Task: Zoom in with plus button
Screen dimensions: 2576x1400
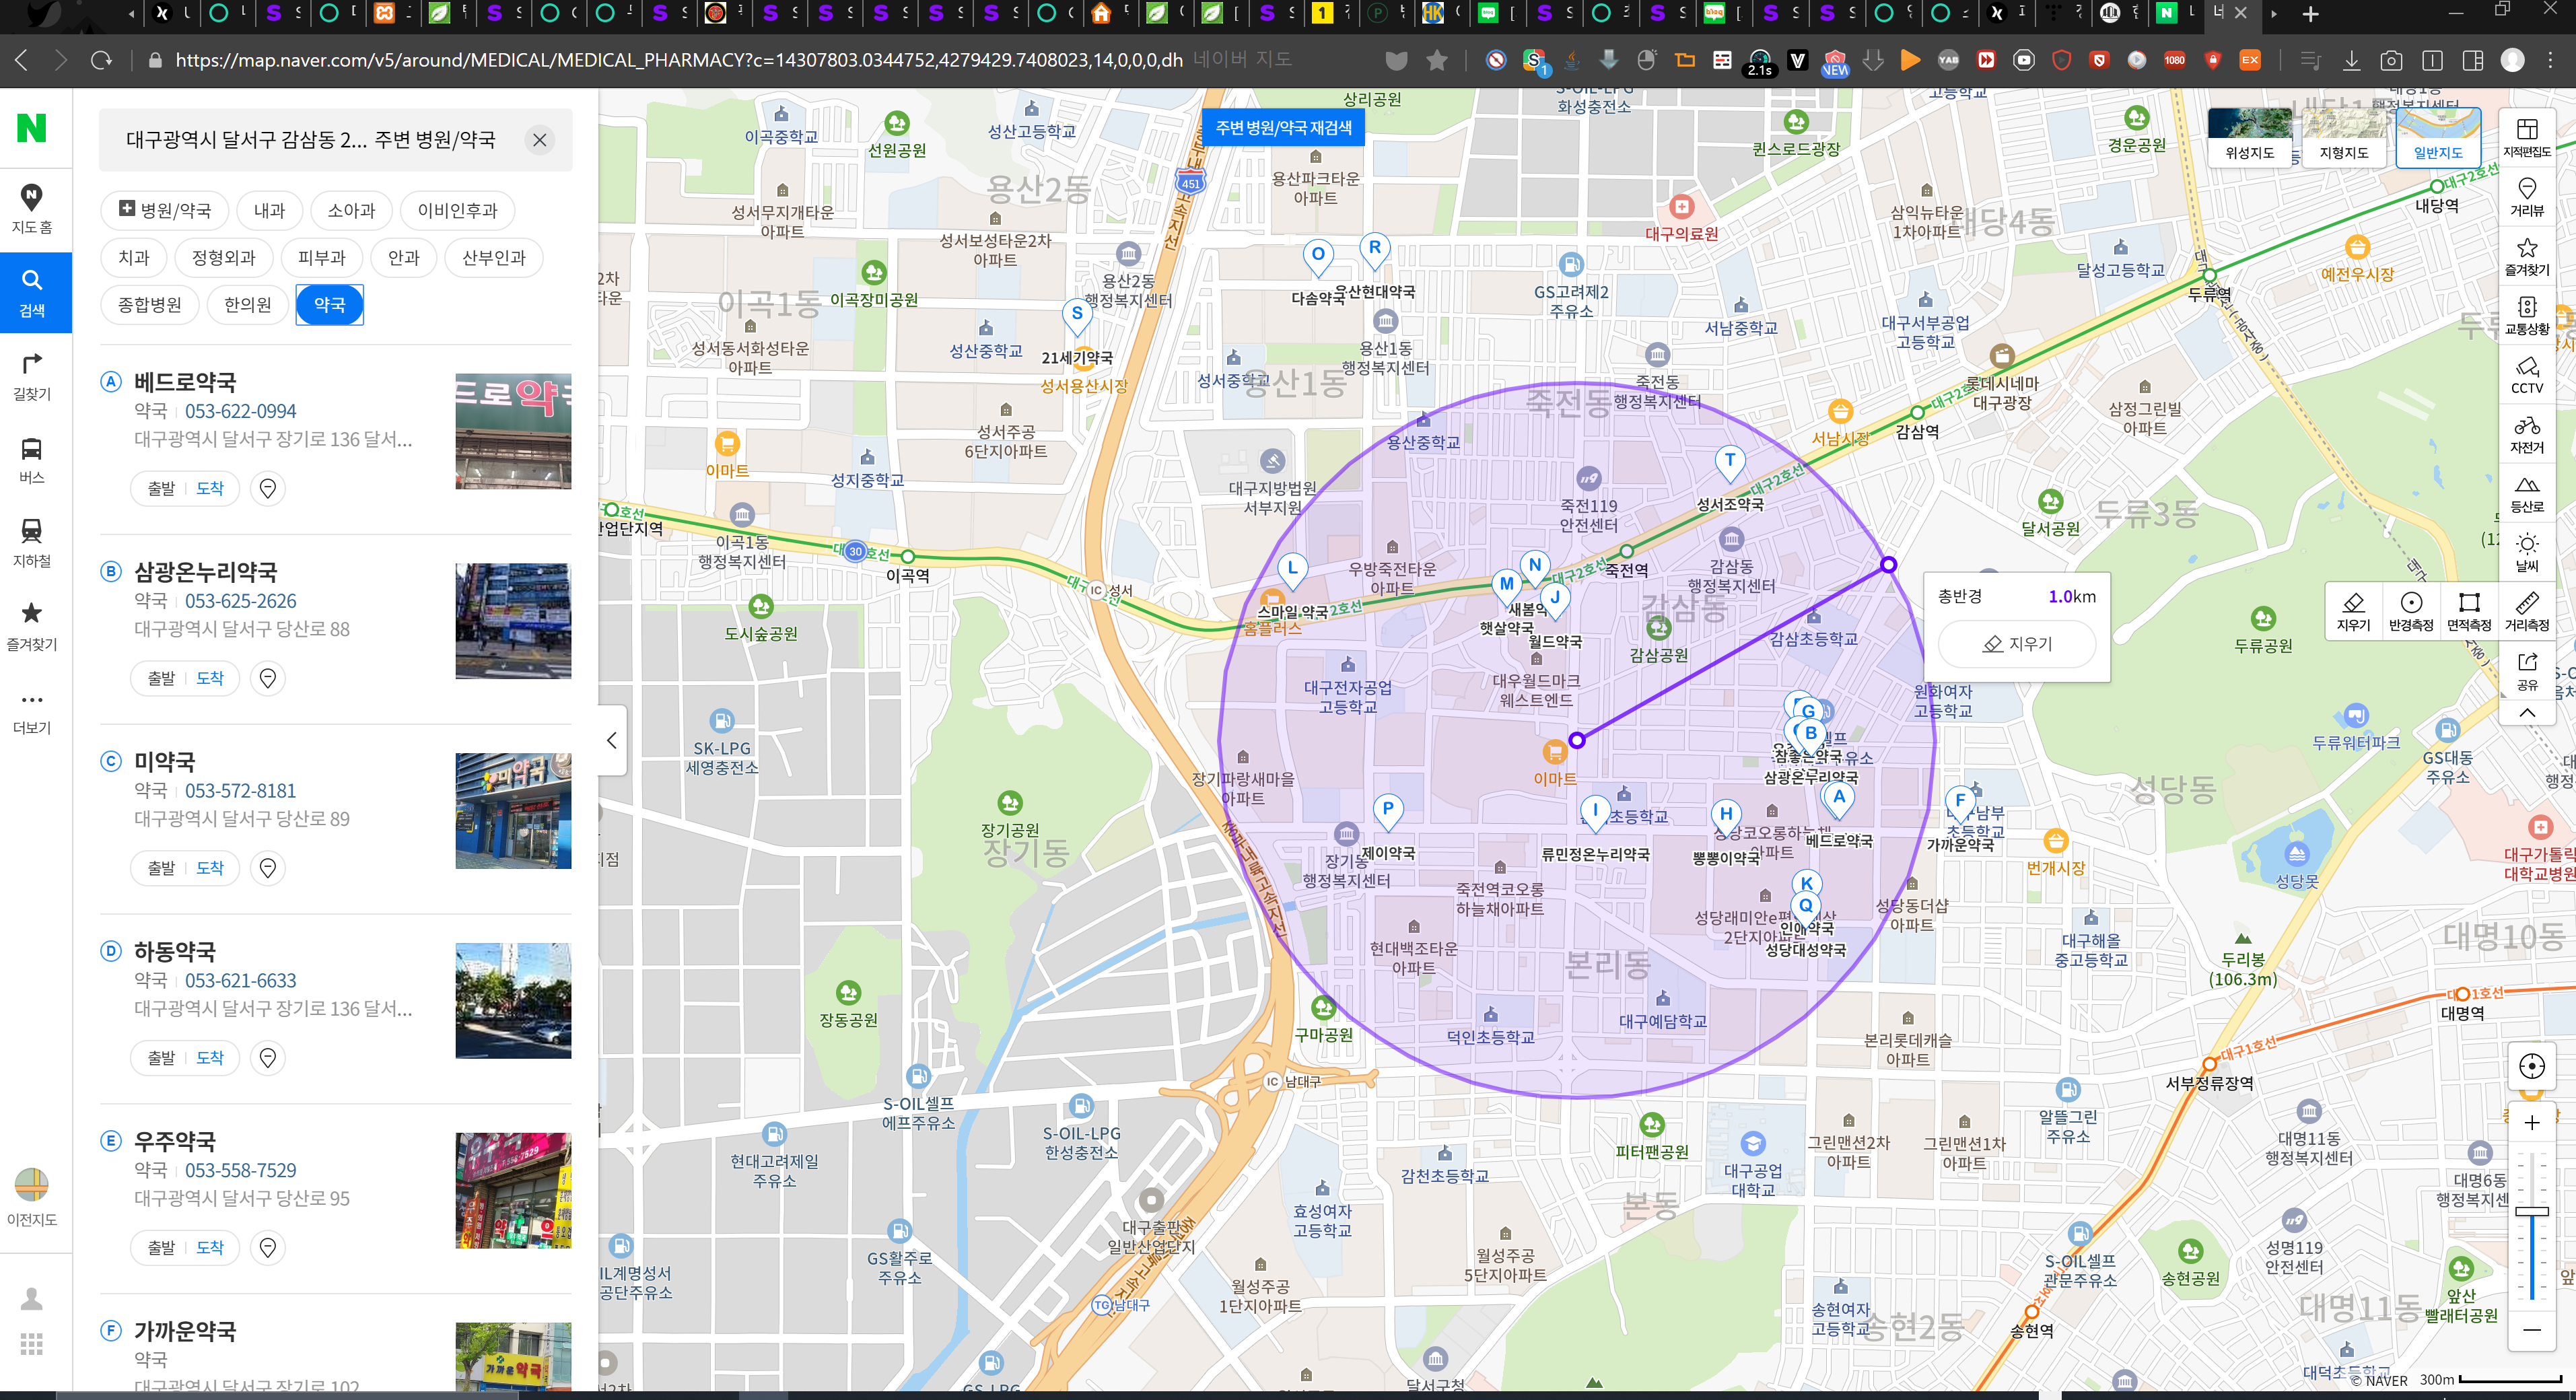Action: (x=2531, y=1123)
